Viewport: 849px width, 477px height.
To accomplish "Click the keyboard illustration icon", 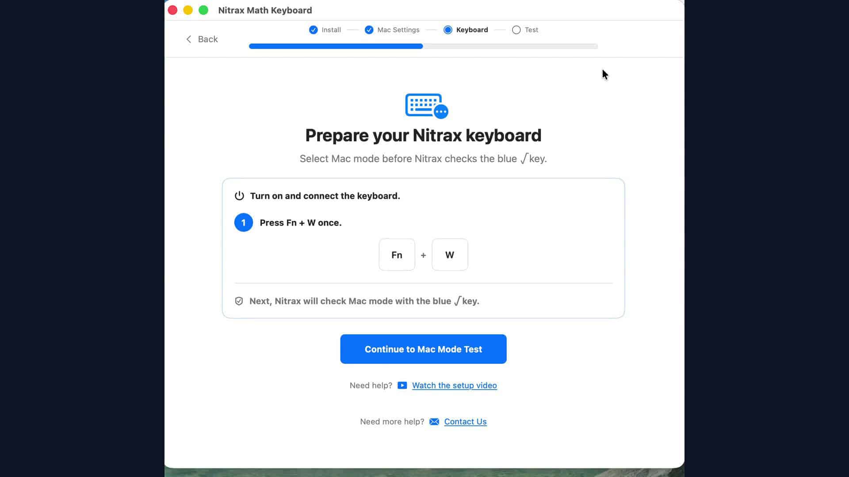I will 427,106.
